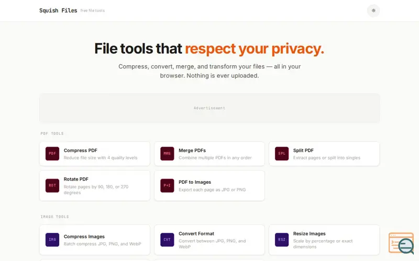419x261 pixels.
Task: Click 'Reduce file size with 4 quality levels'
Action: [101, 158]
